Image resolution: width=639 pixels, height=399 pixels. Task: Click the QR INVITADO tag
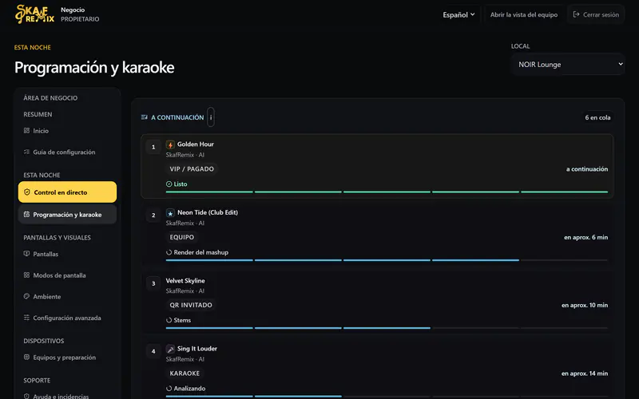point(191,305)
